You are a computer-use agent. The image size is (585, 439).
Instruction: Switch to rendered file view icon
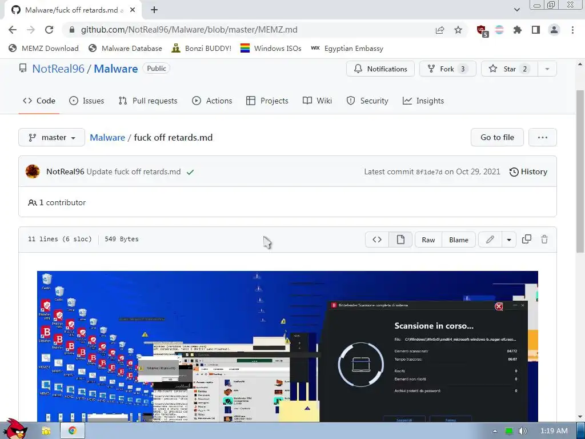(x=400, y=240)
